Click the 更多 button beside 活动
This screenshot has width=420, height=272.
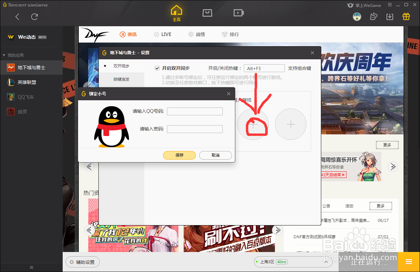pyautogui.click(x=381, y=206)
